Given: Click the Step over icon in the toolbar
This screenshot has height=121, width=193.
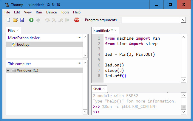Looking at the screenshot, I should coord(47,20).
